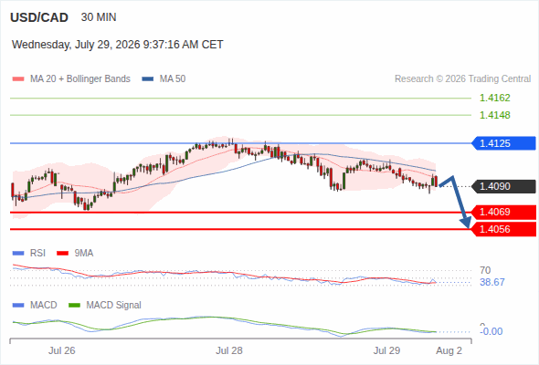Image resolution: width=539 pixels, height=365 pixels.
Task: Click the 1.4148 resistance level label
Action: (x=494, y=115)
